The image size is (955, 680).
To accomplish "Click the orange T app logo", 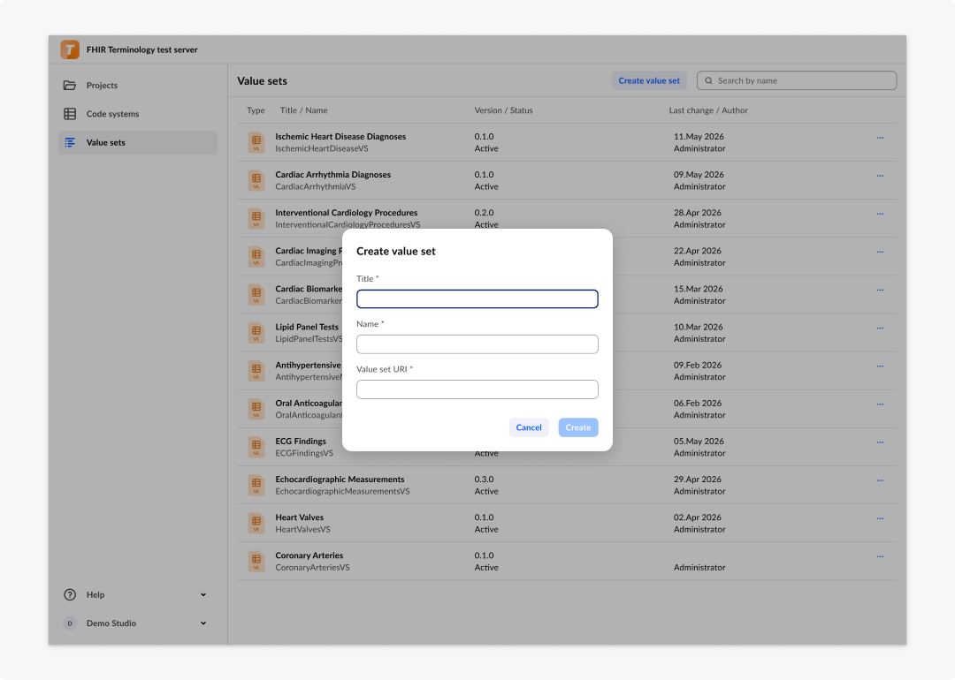I will point(70,49).
